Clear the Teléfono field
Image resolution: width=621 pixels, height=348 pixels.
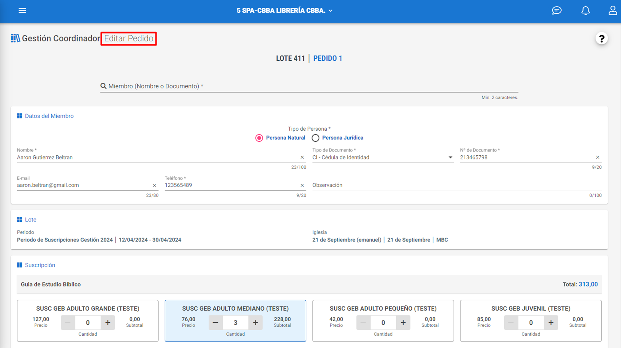coord(302,185)
